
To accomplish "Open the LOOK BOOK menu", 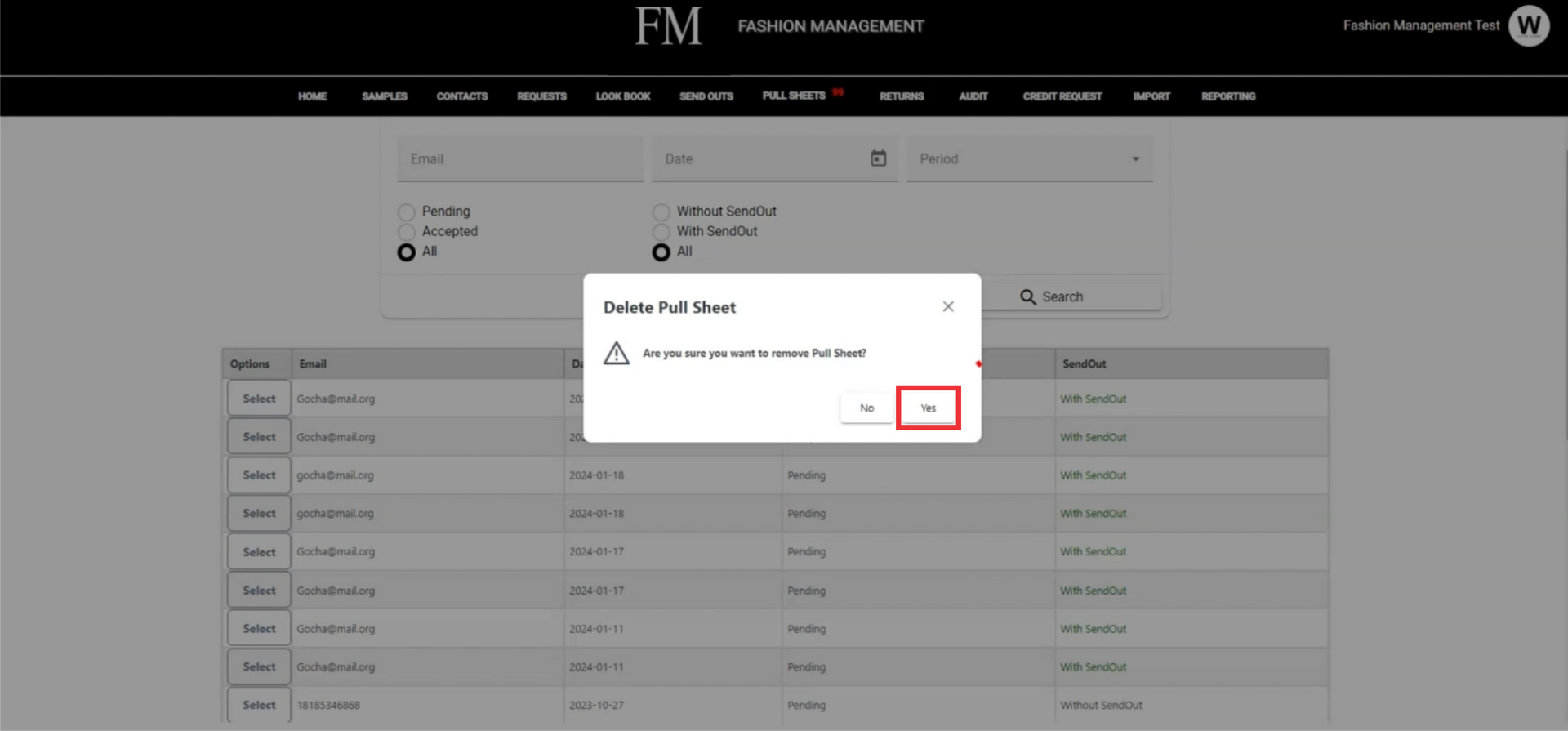I will point(623,96).
